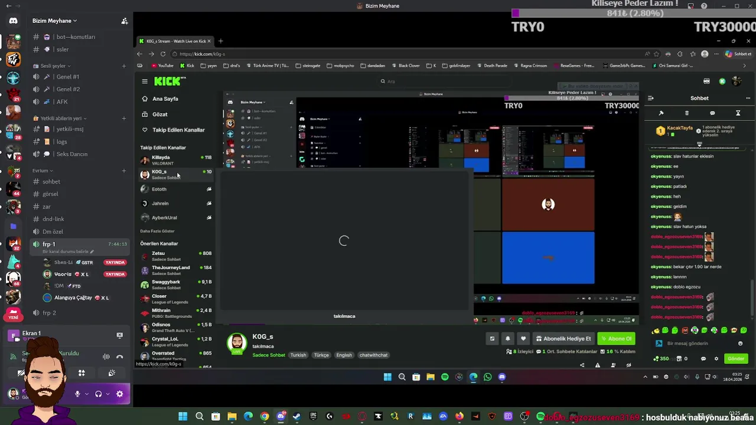Image resolution: width=756 pixels, height=425 pixels.
Task: Click Bir mesaj gönderin chat input
Action: pyautogui.click(x=700, y=344)
